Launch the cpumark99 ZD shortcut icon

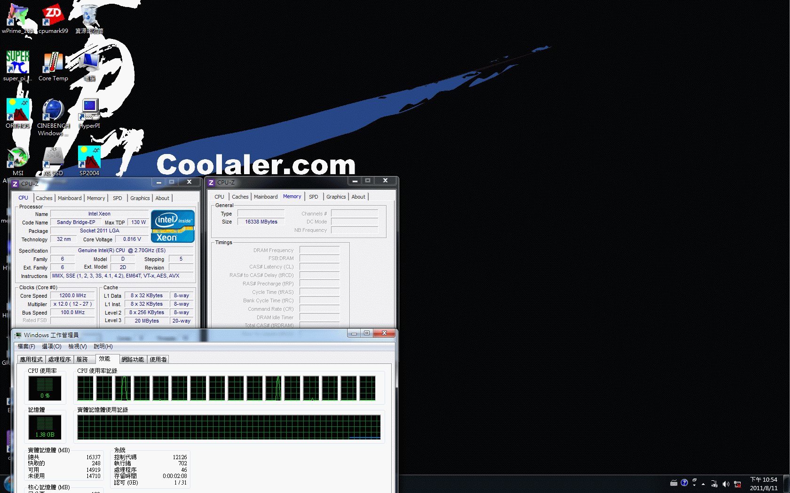53,15
